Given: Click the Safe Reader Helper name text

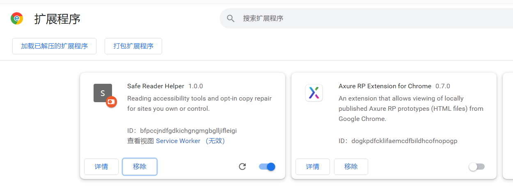Looking at the screenshot, I should click(156, 86).
